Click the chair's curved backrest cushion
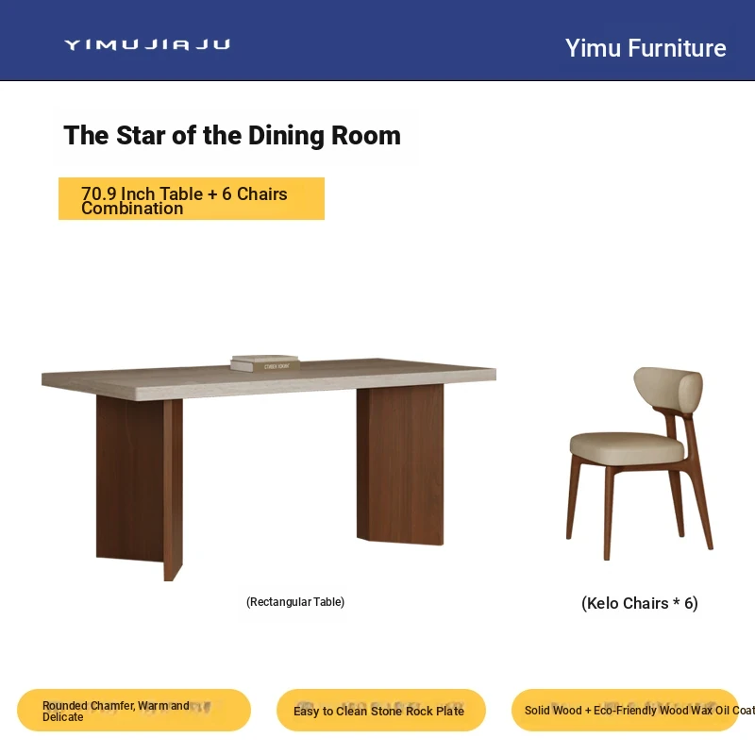 tap(668, 388)
